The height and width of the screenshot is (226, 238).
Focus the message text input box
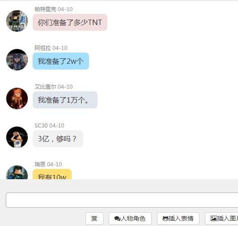pyautogui.click(x=122, y=200)
